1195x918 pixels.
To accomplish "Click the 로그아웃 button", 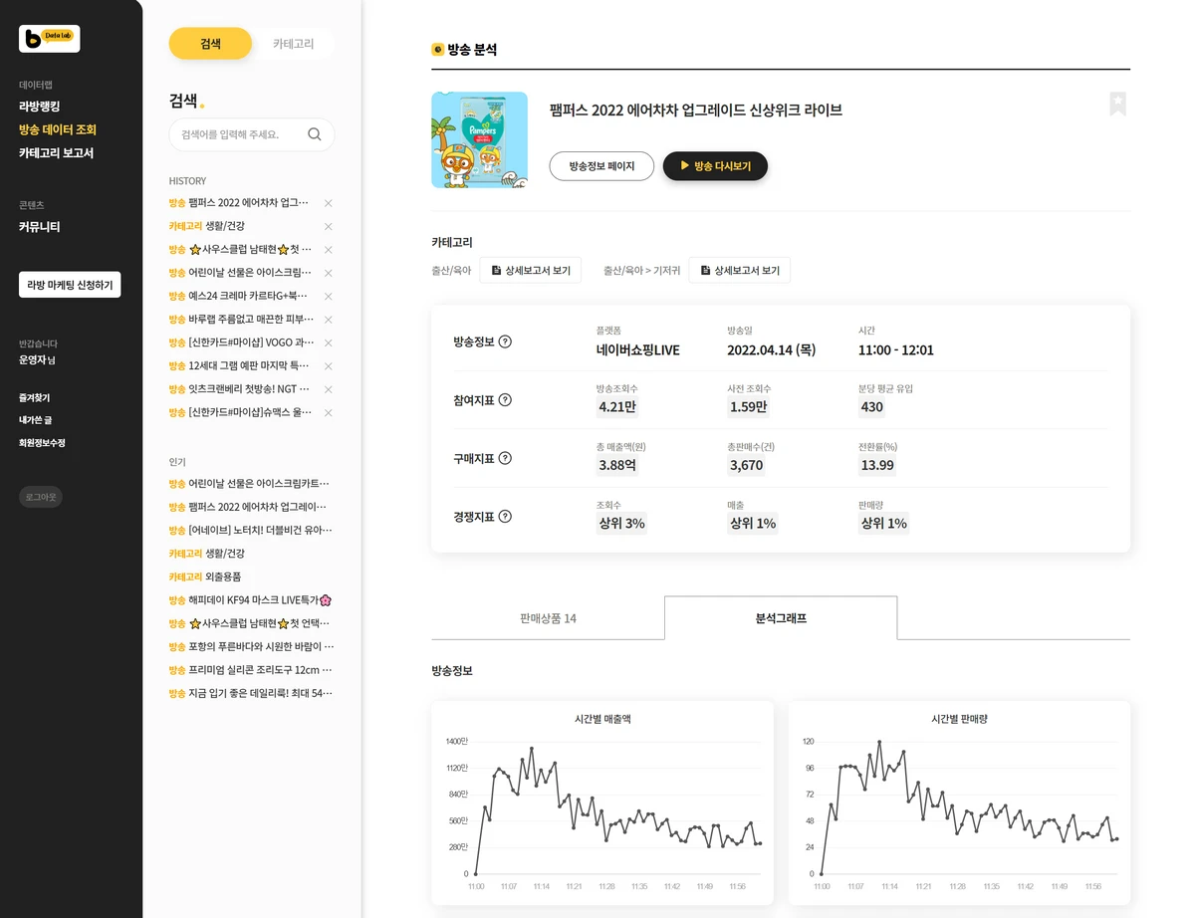I will (x=41, y=497).
